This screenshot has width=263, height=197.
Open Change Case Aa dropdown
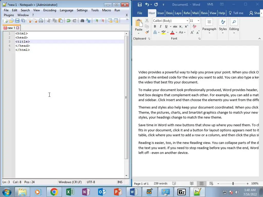[x=182, y=32]
